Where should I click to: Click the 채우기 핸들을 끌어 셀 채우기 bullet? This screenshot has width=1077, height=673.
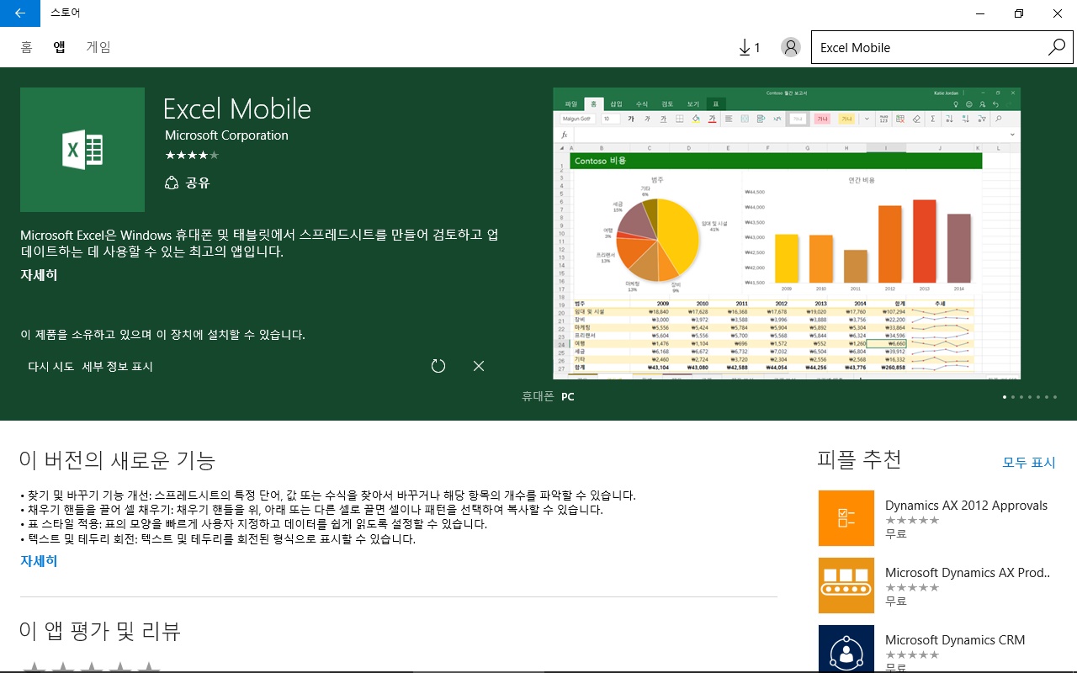(x=312, y=510)
